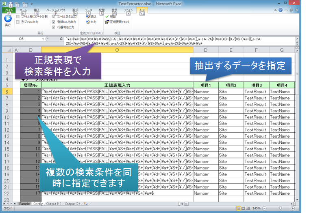Screen dimensions: 333x213
Task: Toggle ファイル毎にシート分割 checkbox
Action: 18,16
